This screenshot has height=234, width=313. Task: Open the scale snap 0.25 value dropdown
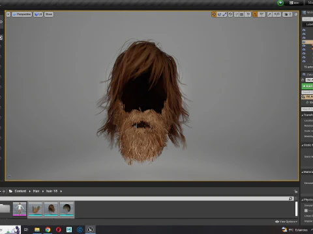pos(277,14)
